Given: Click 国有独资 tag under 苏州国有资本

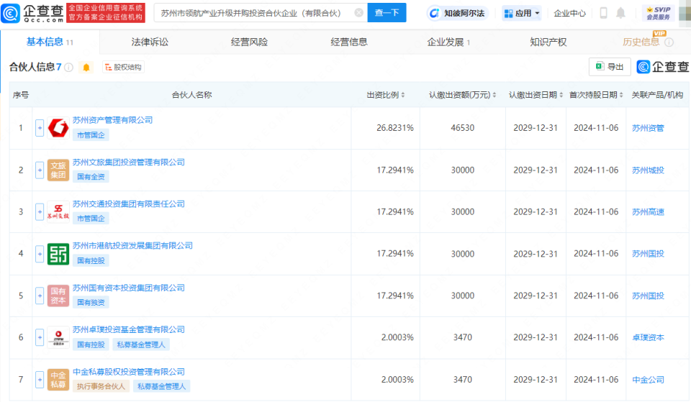Looking at the screenshot, I should point(91,303).
